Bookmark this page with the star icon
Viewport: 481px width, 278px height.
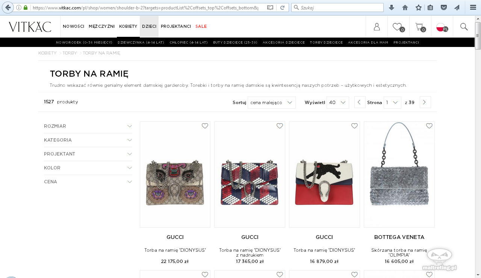pyautogui.click(x=419, y=8)
